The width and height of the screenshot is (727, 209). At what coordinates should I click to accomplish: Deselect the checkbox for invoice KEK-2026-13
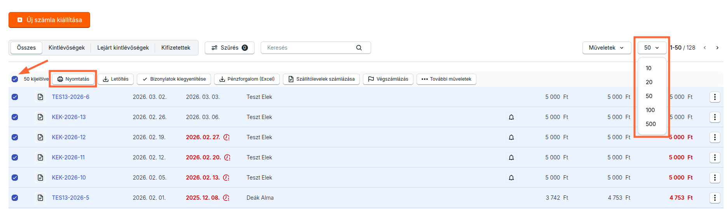[15, 117]
